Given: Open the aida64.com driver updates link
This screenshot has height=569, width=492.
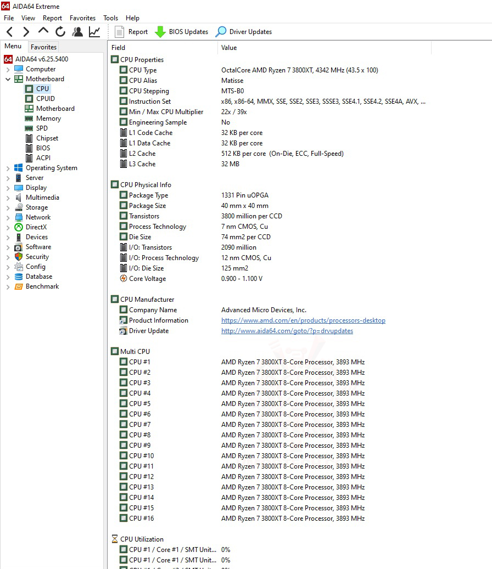Looking at the screenshot, I should pos(287,330).
